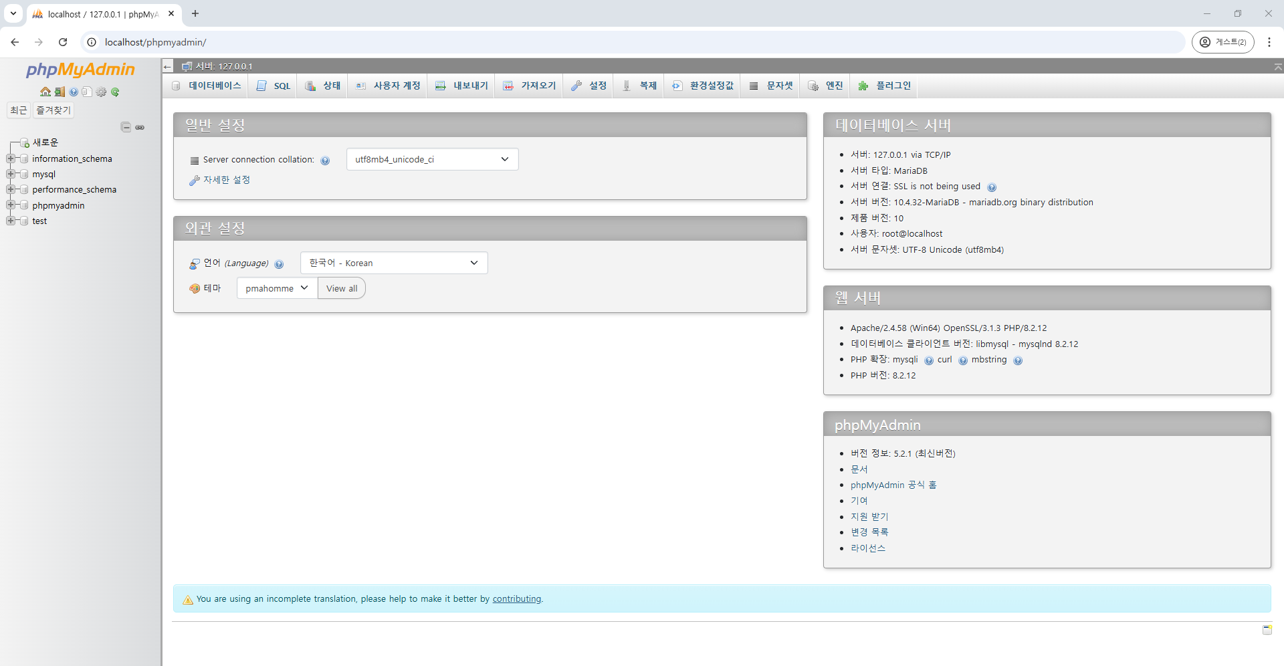Click the chain link icon to unlink from main panel
This screenshot has height=666, width=1284.
(140, 127)
